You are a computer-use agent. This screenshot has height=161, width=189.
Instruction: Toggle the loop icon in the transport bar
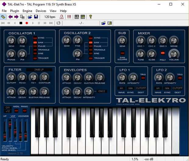point(59,23)
